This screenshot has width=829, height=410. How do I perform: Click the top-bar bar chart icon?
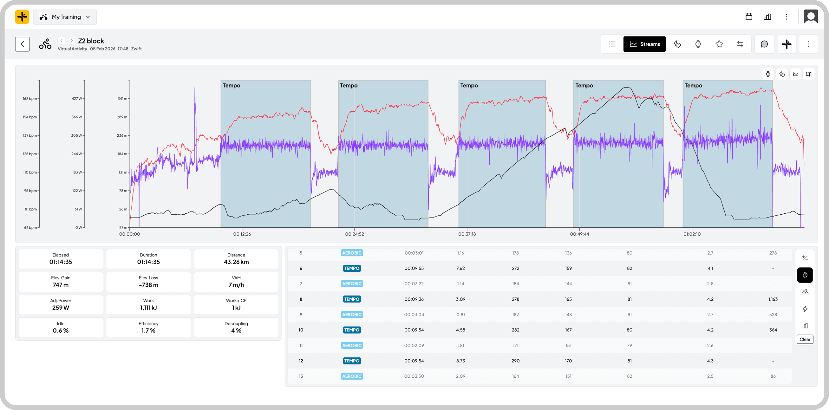(767, 17)
